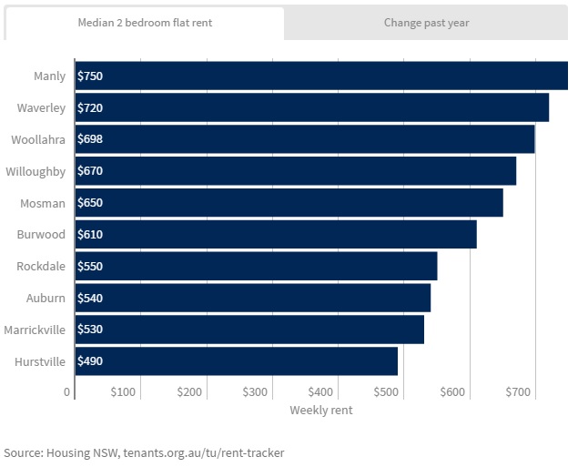The width and height of the screenshot is (578, 467).
Task: Select the Hurstville $490 bar
Action: (x=236, y=361)
